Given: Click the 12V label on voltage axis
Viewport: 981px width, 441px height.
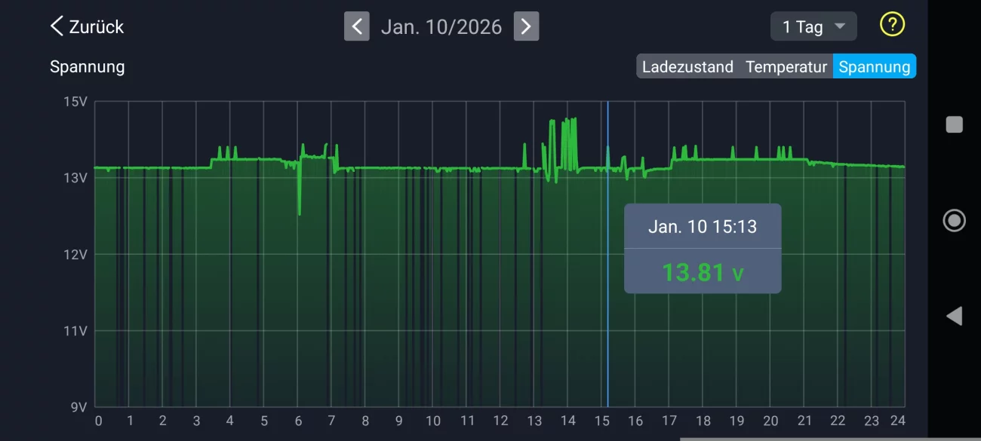Looking at the screenshot, I should click(75, 254).
